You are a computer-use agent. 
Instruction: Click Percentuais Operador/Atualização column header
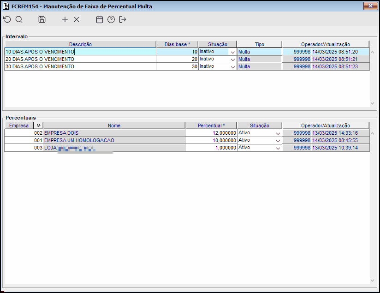click(x=326, y=126)
